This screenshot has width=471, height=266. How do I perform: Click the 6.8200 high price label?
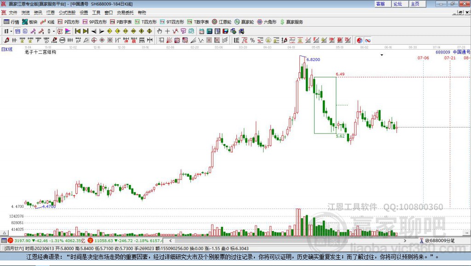(x=313, y=59)
